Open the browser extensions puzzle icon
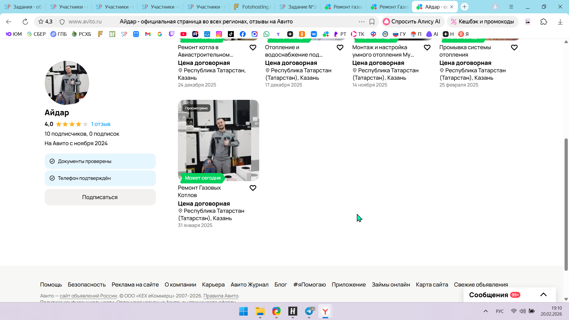The width and height of the screenshot is (569, 320). click(544, 22)
